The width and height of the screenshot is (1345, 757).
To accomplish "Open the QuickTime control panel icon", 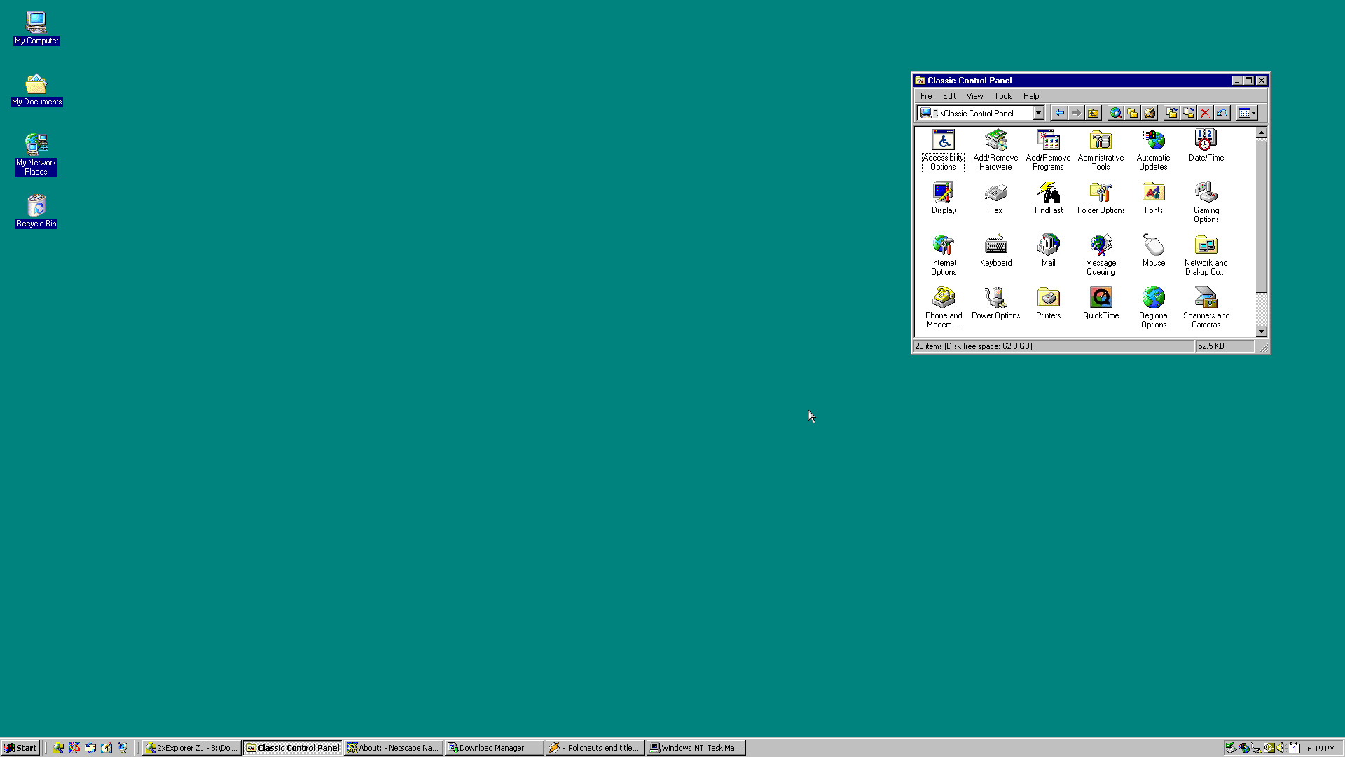I will point(1101,303).
